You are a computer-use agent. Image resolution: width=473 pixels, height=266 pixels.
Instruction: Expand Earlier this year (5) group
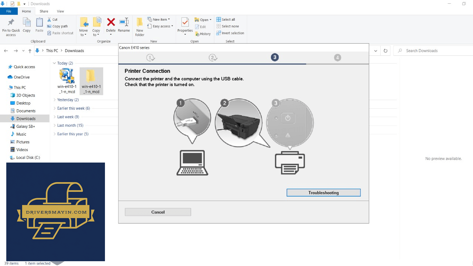tap(54, 134)
